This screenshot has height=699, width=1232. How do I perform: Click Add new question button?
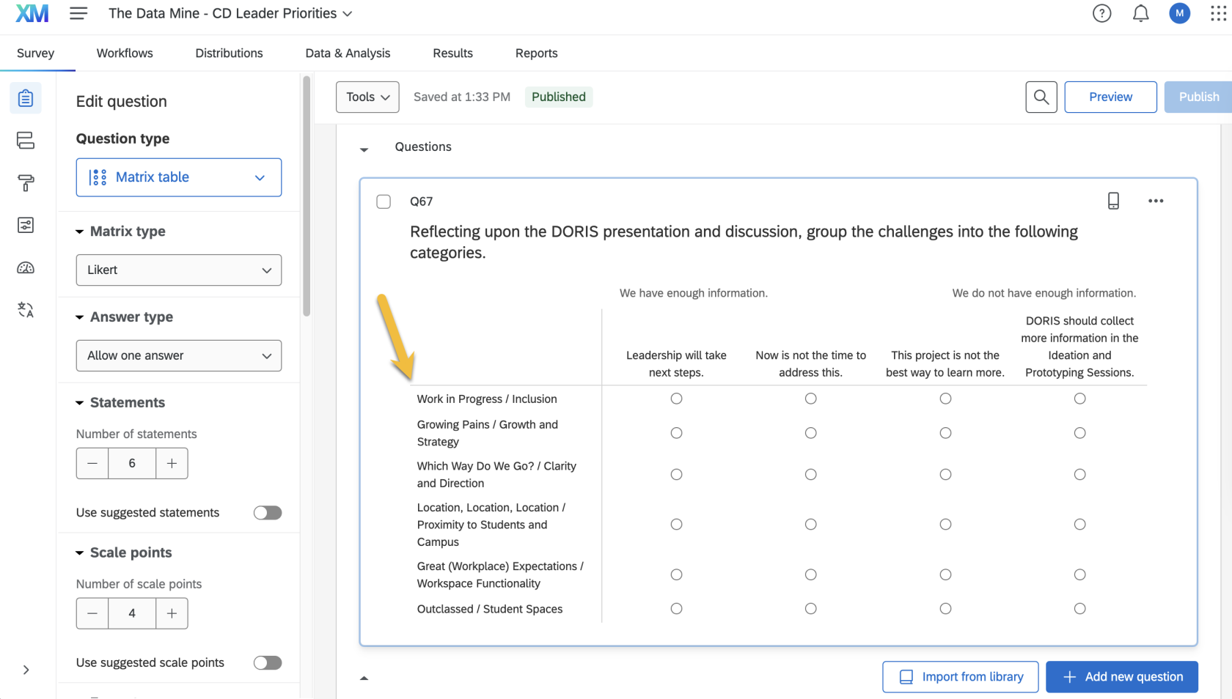pos(1122,677)
